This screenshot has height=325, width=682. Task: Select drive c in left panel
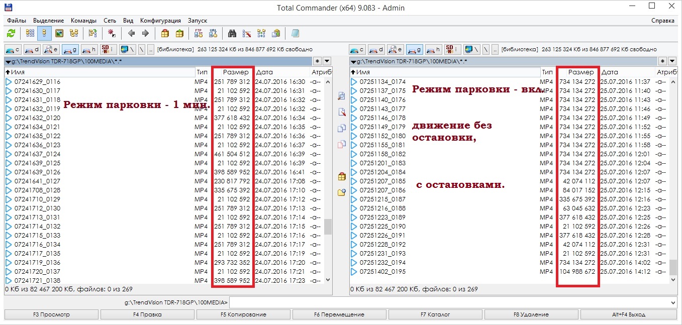[x=13, y=49]
